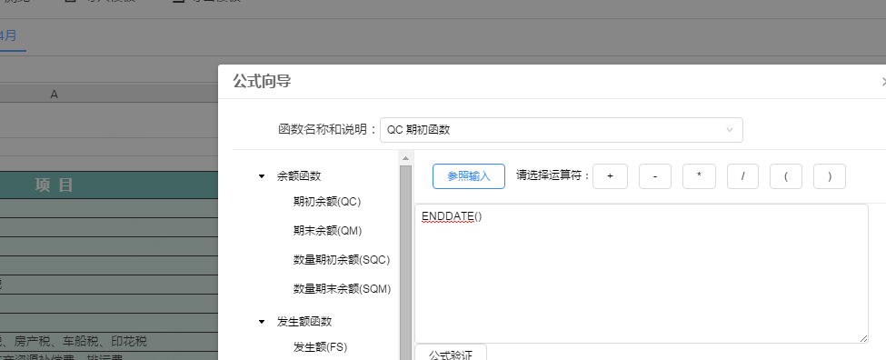Select 数量期初余额(SQC) function
Viewport: 886px width, 360px height.
342,260
